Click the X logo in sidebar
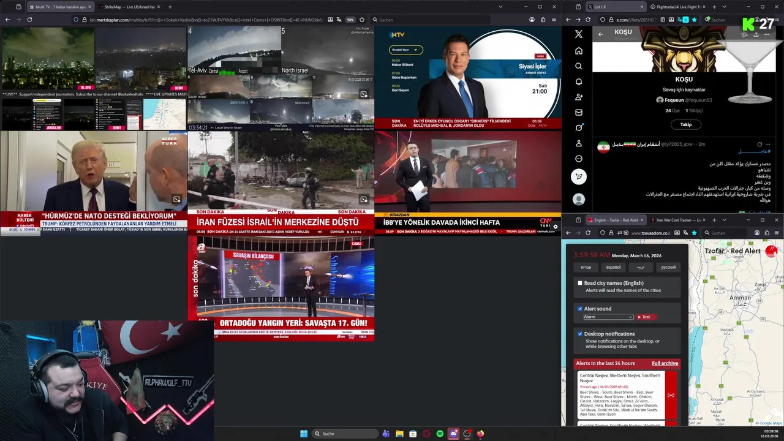 tap(579, 34)
